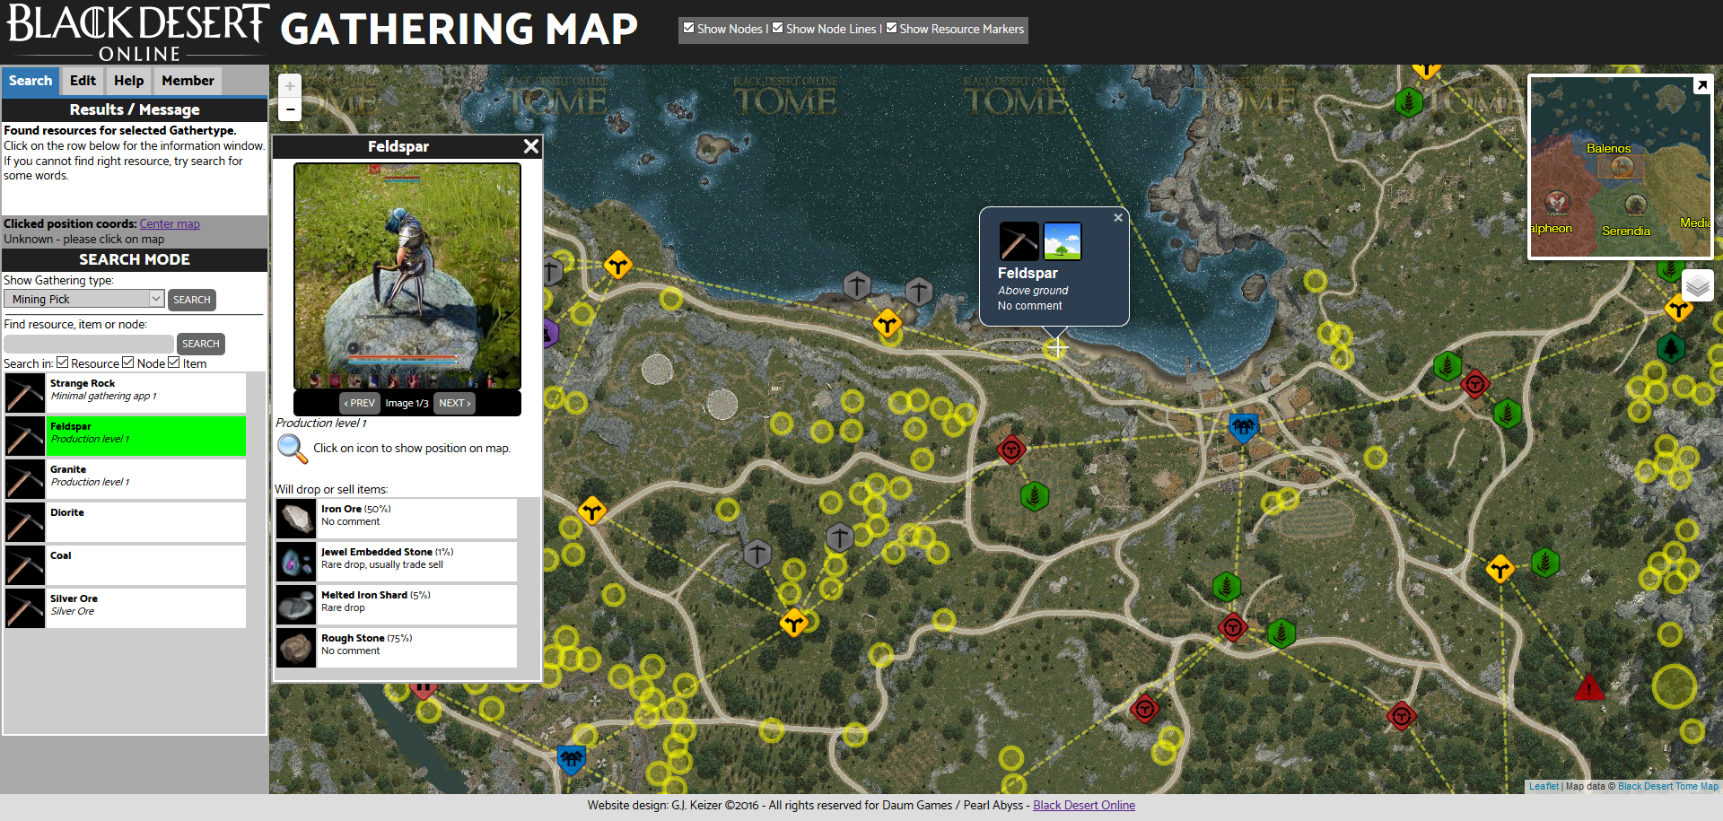Click pickaxe icon beside Diorite
Screen dimensions: 1723x821
[25, 521]
